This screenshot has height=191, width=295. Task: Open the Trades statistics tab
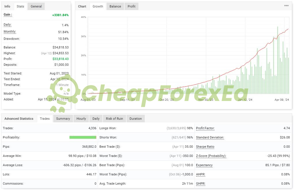tap(45, 119)
